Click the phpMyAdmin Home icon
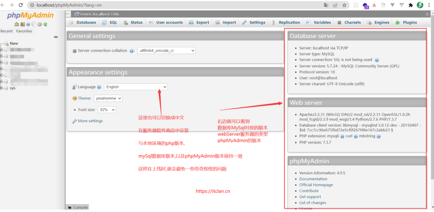The width and height of the screenshot is (434, 212). click(x=17, y=24)
